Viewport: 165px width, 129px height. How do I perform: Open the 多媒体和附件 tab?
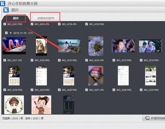point(46,18)
